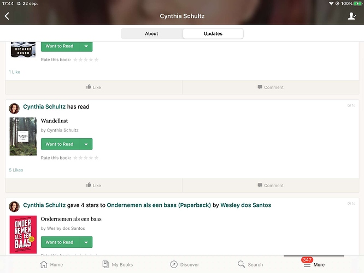This screenshot has width=364, height=273.
Task: Open the Discover tab
Action: 185,264
